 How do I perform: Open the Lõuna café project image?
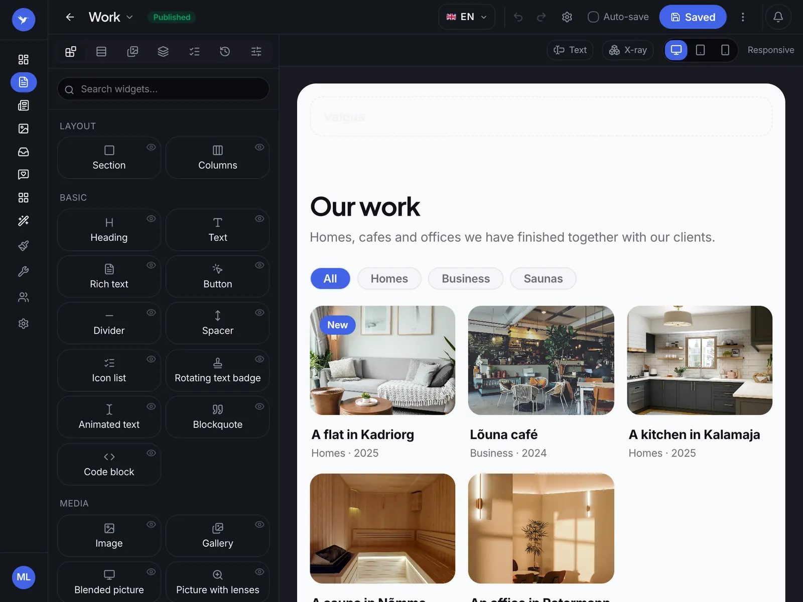[x=541, y=360]
